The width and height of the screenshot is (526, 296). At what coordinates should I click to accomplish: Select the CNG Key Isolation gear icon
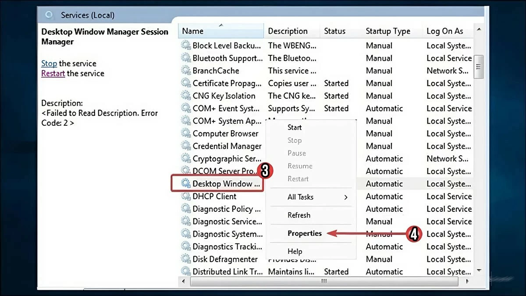pos(186,96)
